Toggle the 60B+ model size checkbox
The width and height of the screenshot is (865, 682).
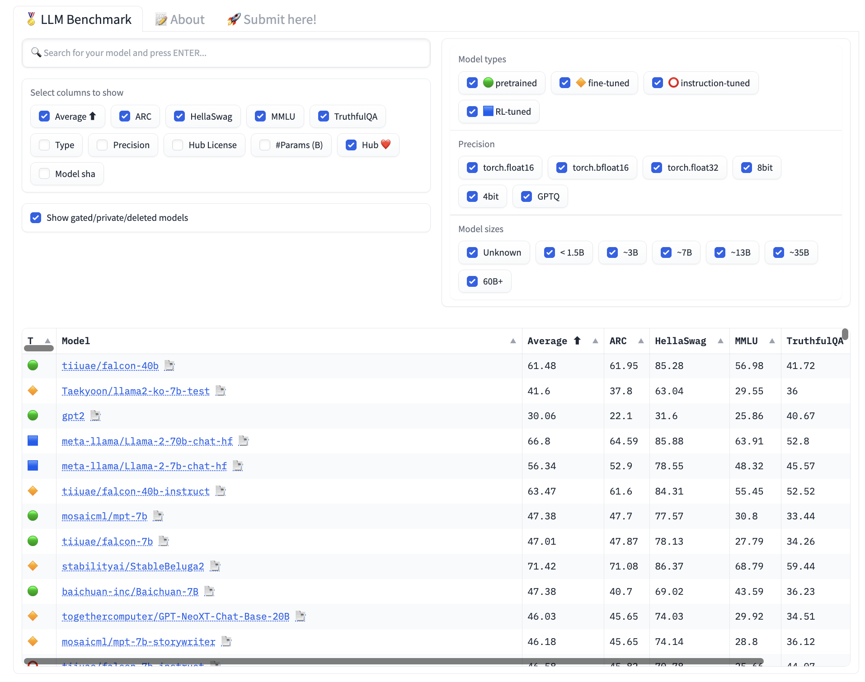[472, 281]
